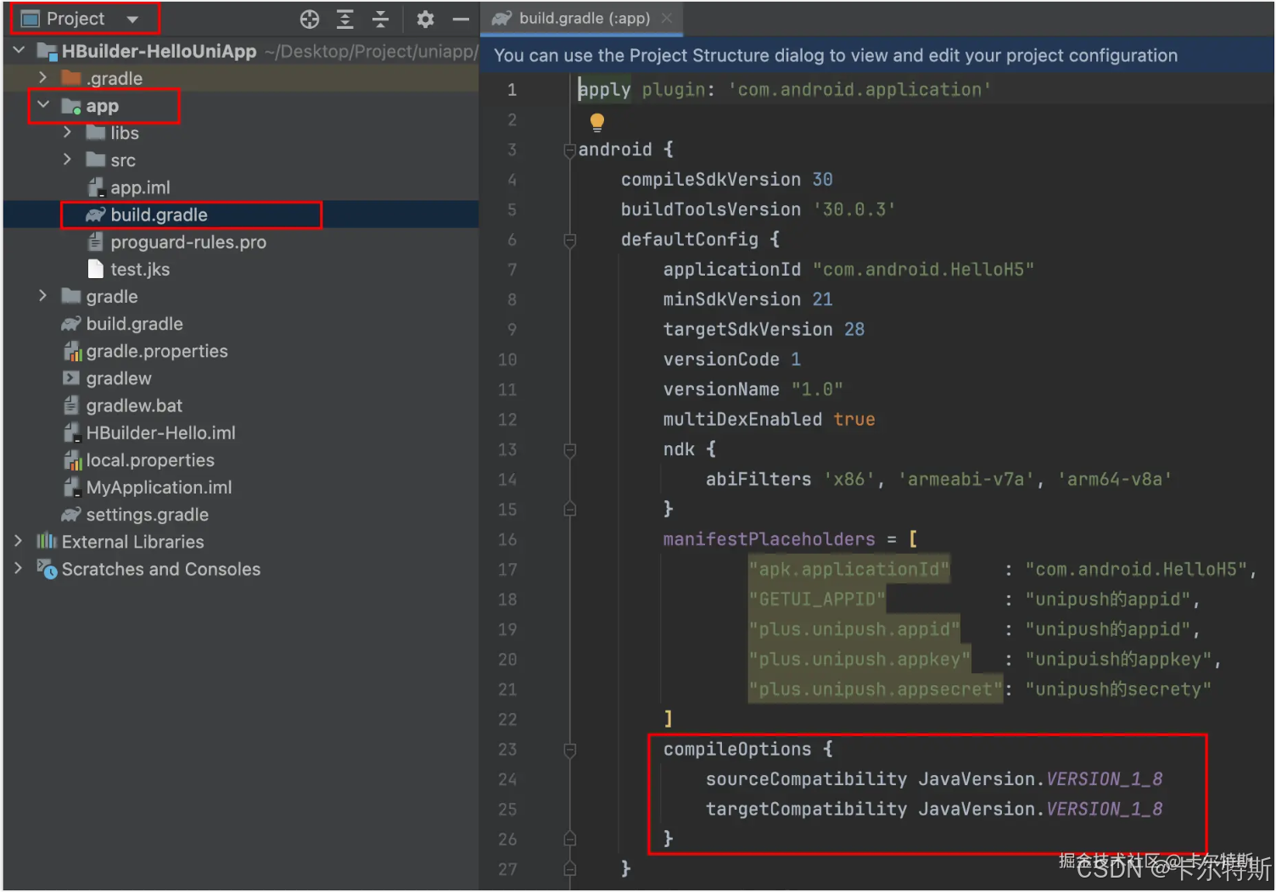
Task: Open proguard-rules.pro file
Action: [187, 242]
